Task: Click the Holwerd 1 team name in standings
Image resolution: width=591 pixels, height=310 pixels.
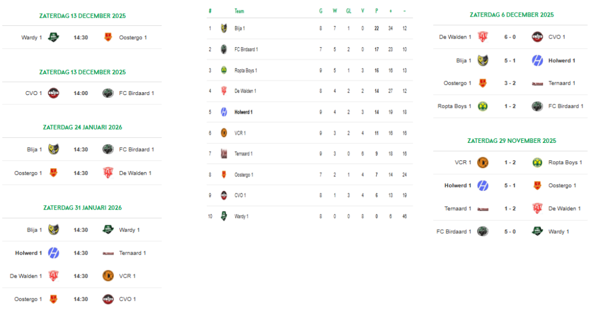Action: pos(244,112)
